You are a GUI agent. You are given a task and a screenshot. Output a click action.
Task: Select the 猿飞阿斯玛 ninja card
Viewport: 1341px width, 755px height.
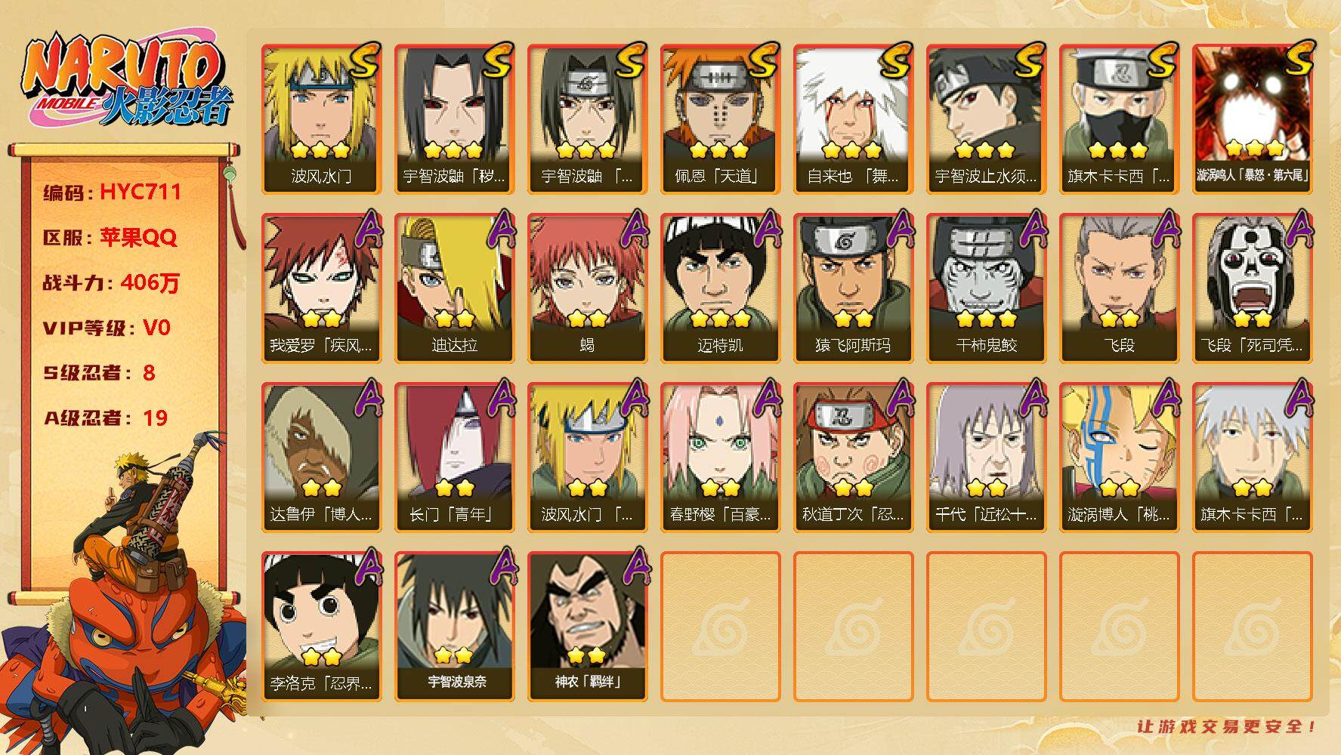coord(853,288)
